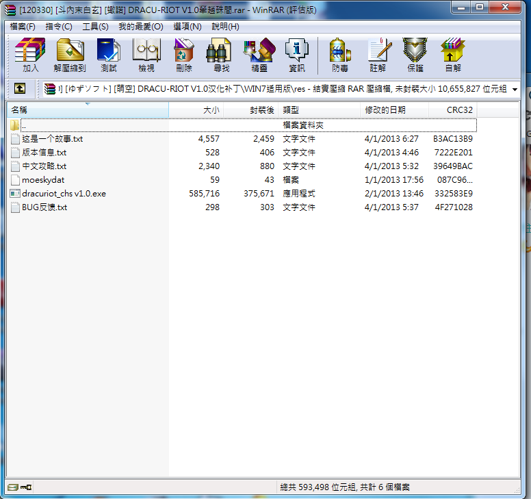The width and height of the screenshot is (531, 499).
Task: Sort by 類型 column header
Action: (x=320, y=110)
